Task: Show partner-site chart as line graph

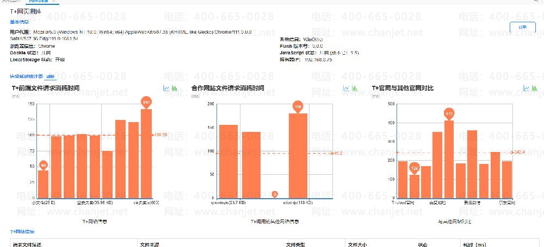Action: click(x=346, y=88)
